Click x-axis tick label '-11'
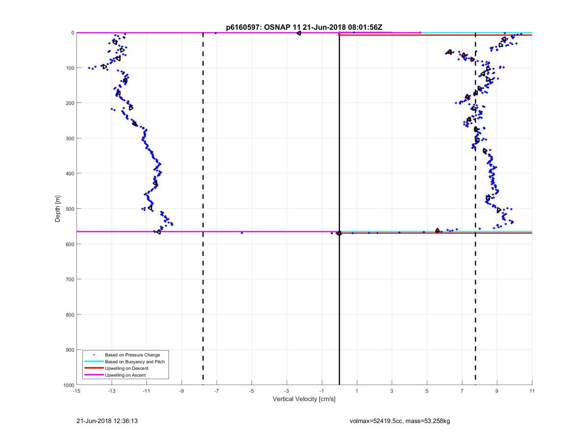588x433 pixels. [147, 391]
